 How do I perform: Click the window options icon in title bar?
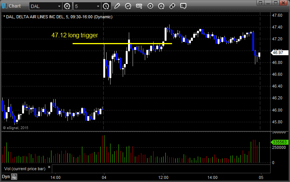[261, 3]
